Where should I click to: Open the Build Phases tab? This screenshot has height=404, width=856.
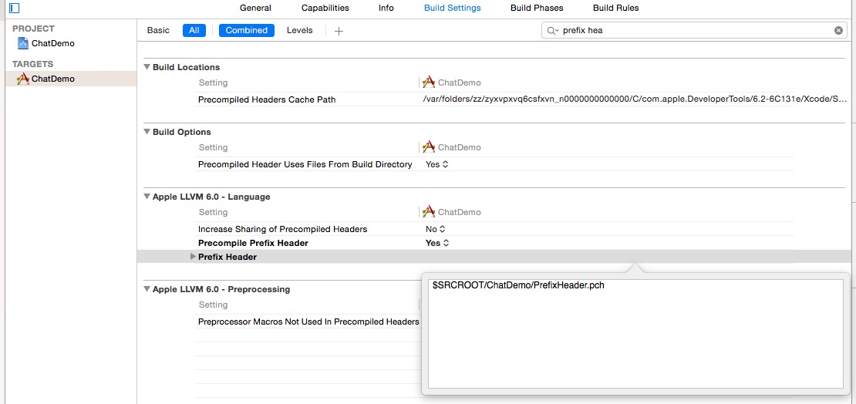(x=537, y=8)
